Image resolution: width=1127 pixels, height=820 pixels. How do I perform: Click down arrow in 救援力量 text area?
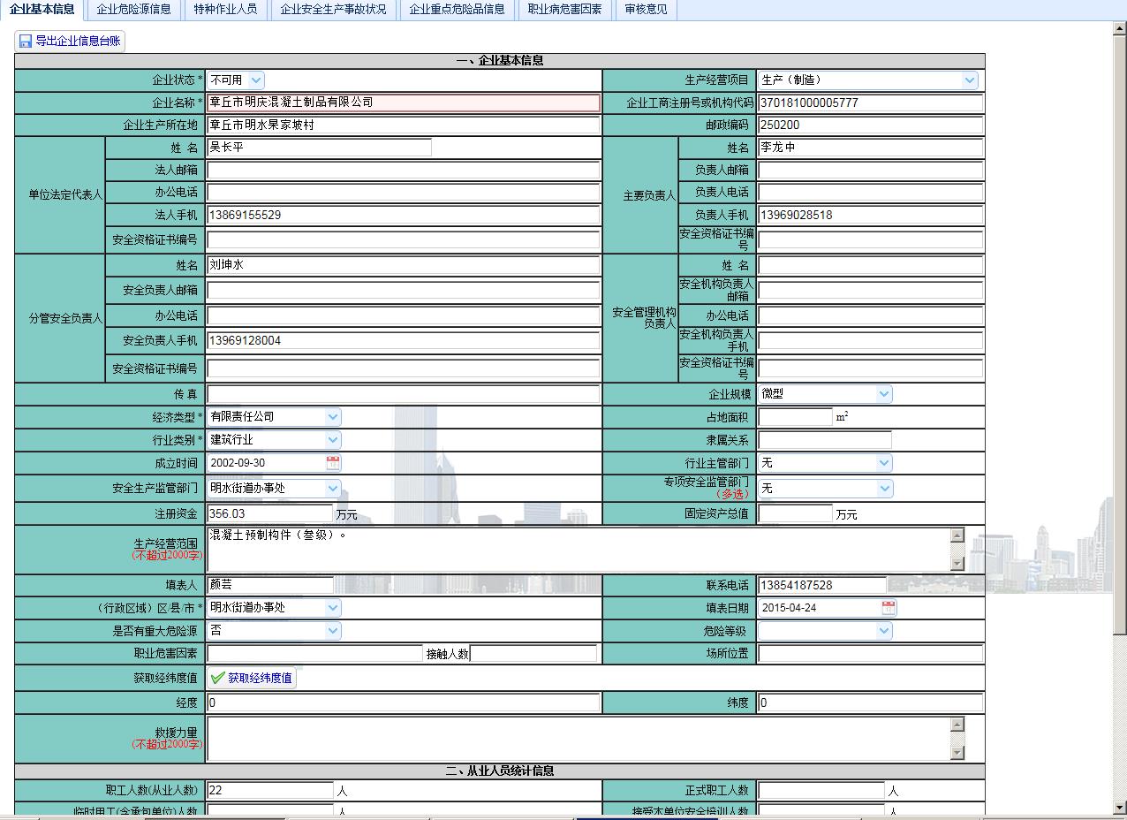(x=957, y=753)
